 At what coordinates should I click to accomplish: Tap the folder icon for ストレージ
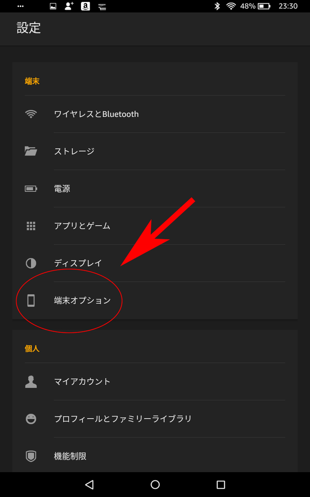[x=31, y=151]
